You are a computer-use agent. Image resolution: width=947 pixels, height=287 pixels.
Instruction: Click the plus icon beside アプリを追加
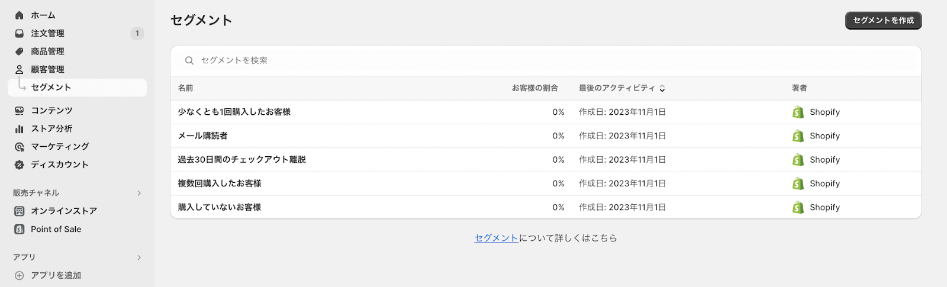pos(20,276)
